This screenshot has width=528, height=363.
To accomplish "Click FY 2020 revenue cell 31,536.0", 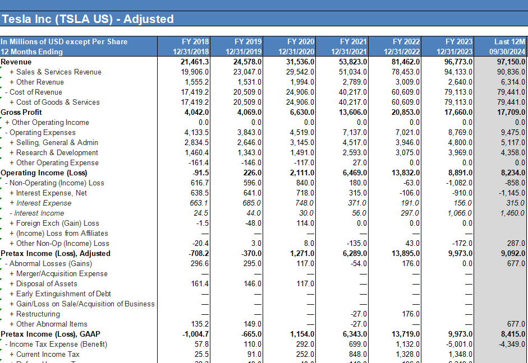I will click(300, 62).
